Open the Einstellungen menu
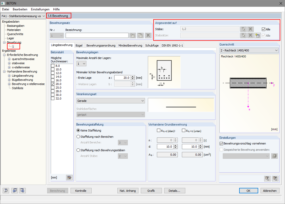 click(x=40, y=9)
